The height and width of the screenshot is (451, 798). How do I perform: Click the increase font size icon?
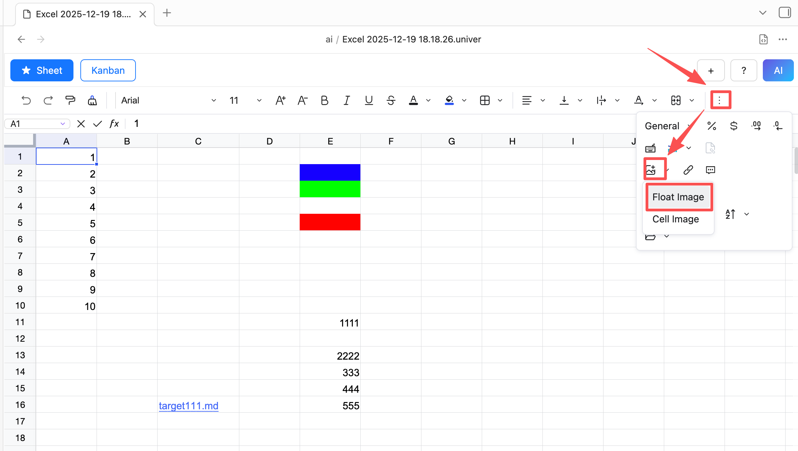point(280,100)
